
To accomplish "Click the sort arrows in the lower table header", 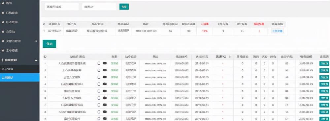I will point(230,57).
